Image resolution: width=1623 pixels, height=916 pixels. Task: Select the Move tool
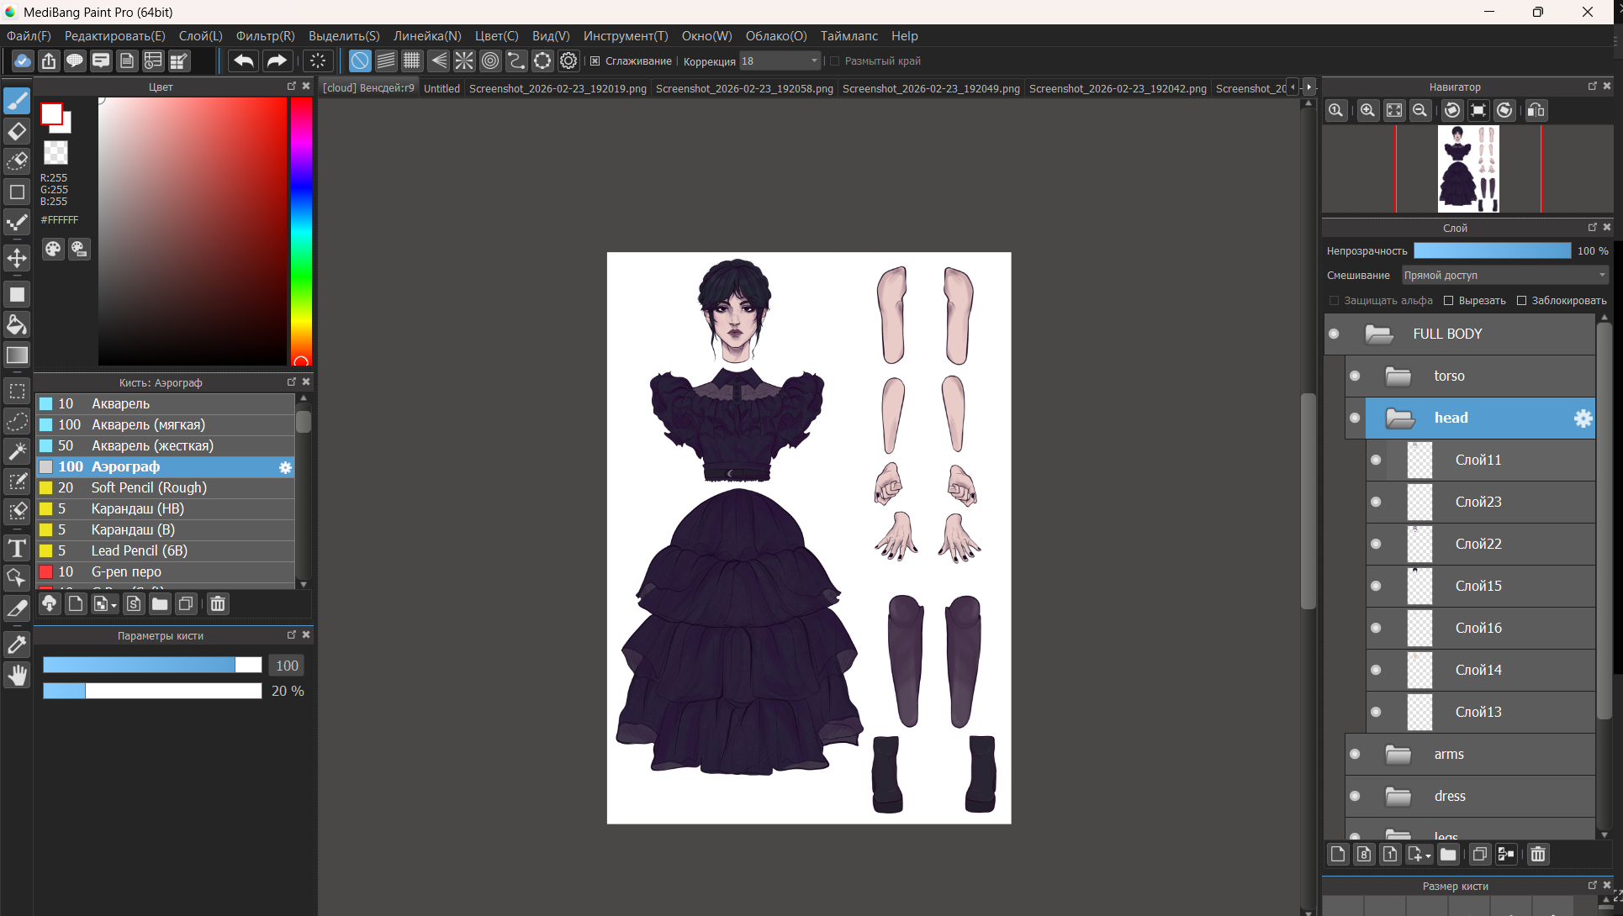[17, 258]
